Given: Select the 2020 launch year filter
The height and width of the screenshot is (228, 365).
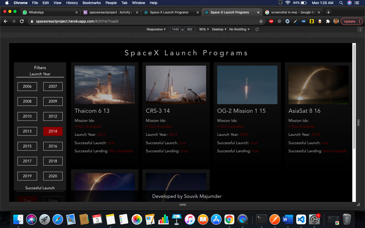Looking at the screenshot, I should click(x=53, y=176).
